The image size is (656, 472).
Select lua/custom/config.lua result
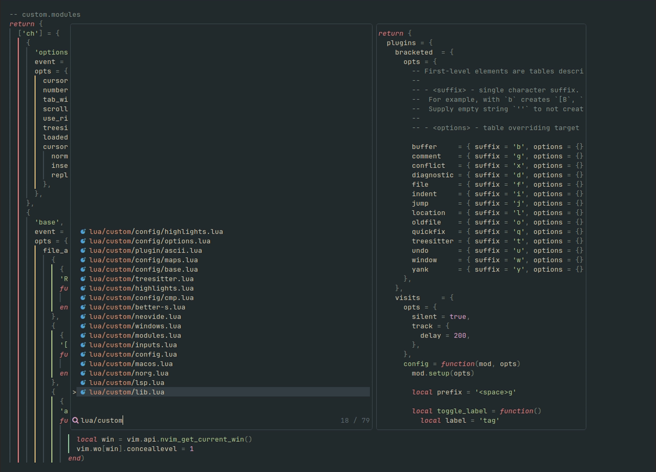(x=133, y=355)
